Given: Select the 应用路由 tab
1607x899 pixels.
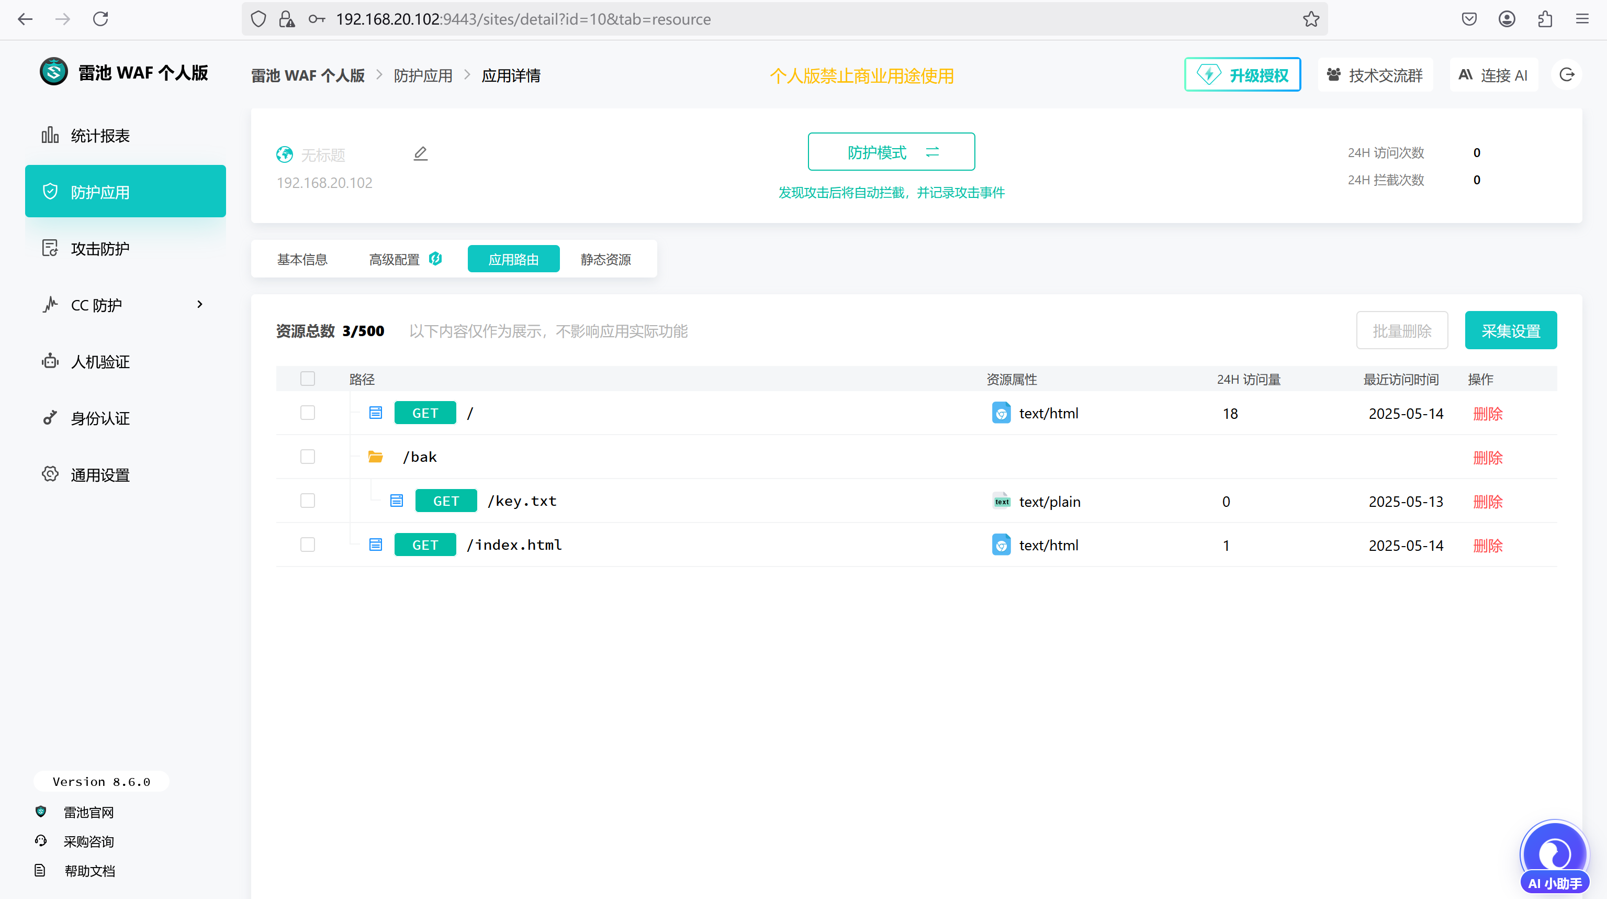Looking at the screenshot, I should pos(513,259).
